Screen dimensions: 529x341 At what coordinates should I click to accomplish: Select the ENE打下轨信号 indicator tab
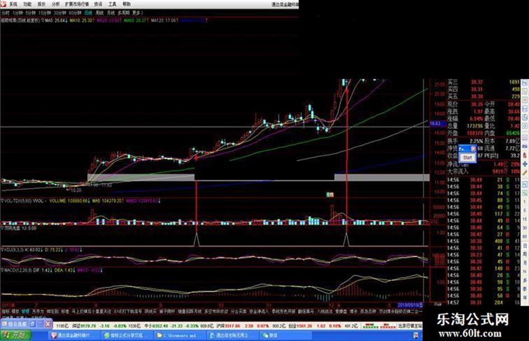(x=128, y=311)
